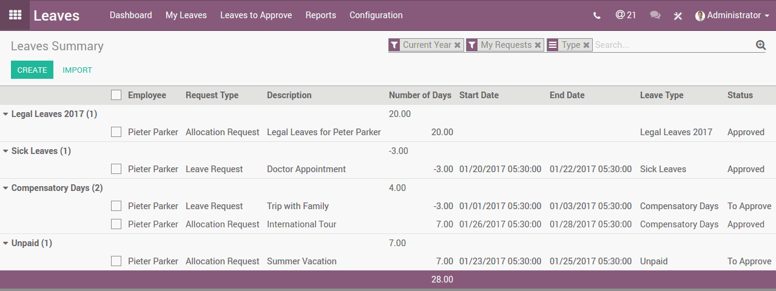Go to the Reports menu
776x291 pixels.
320,15
